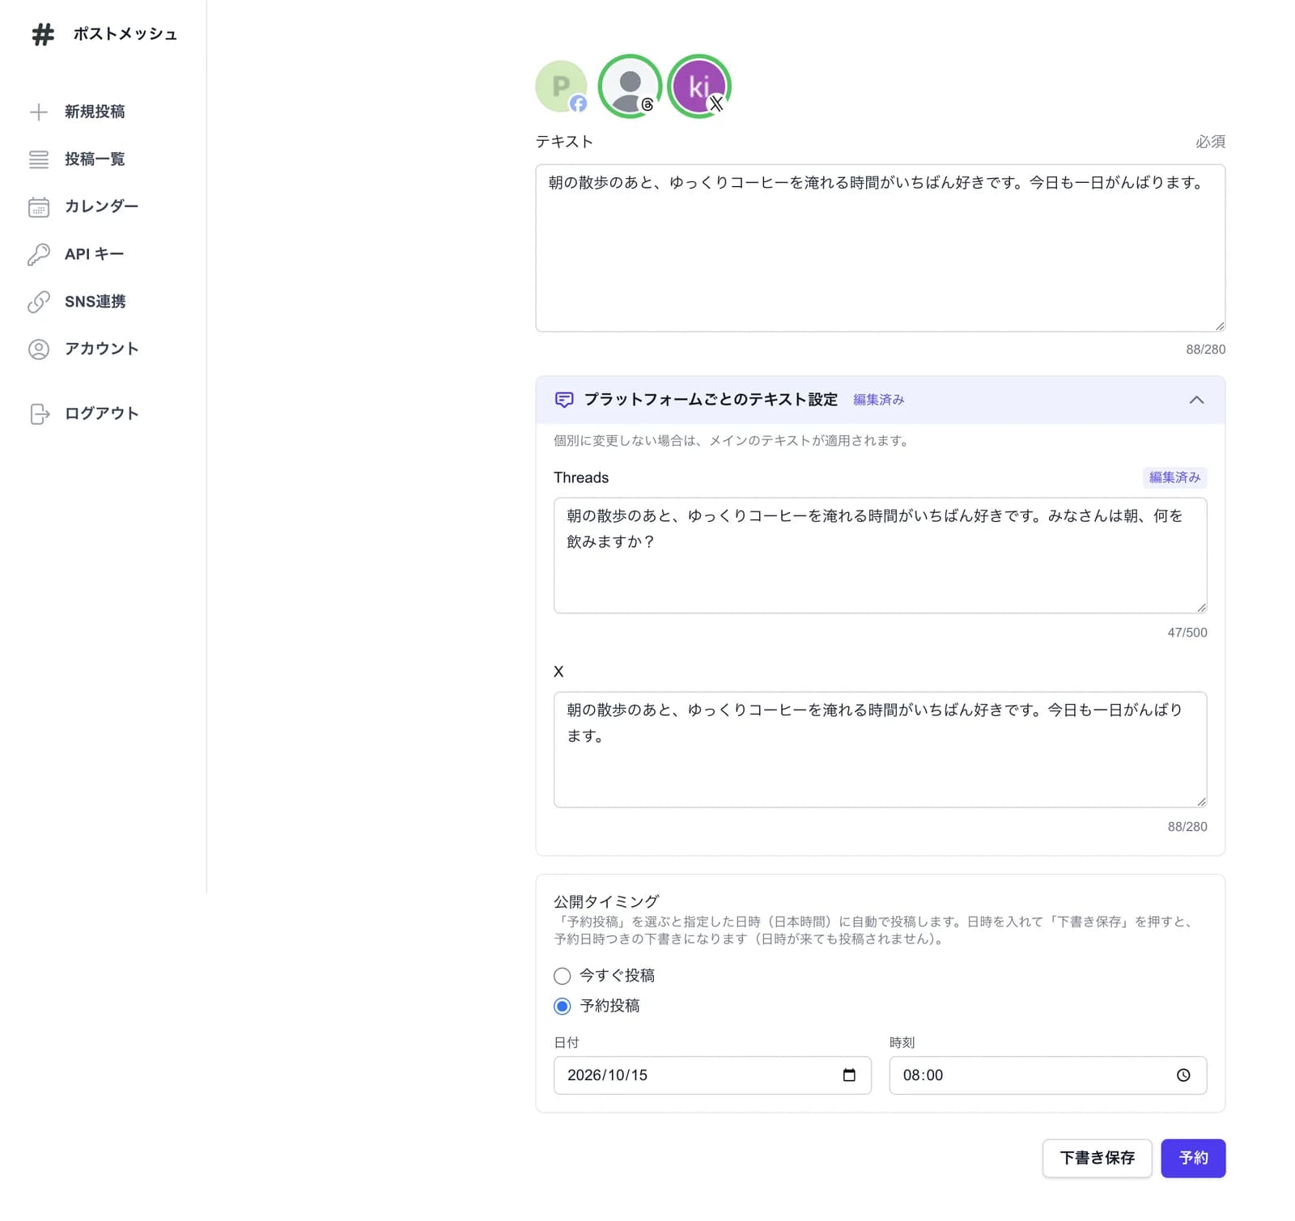Click the calendar icon beside カレンダー

39,207
